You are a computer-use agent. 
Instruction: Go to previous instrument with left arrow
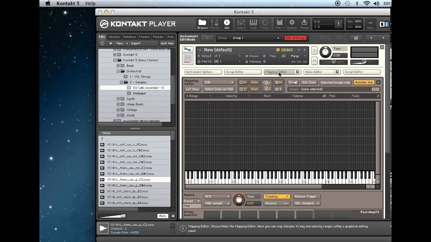click(371, 38)
